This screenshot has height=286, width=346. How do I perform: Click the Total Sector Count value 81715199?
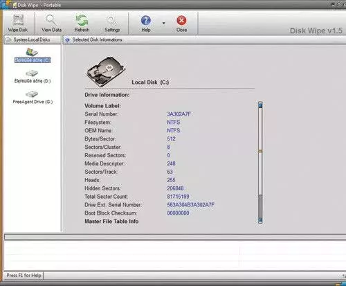[x=178, y=197]
